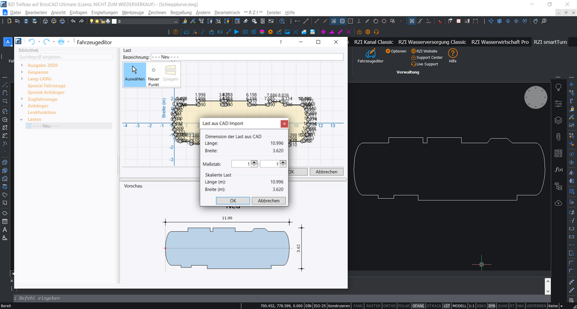Open the Keine dropdown arrow in status bar

[561, 306]
